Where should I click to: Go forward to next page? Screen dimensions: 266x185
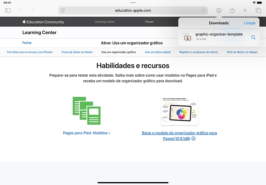[x=32, y=10]
